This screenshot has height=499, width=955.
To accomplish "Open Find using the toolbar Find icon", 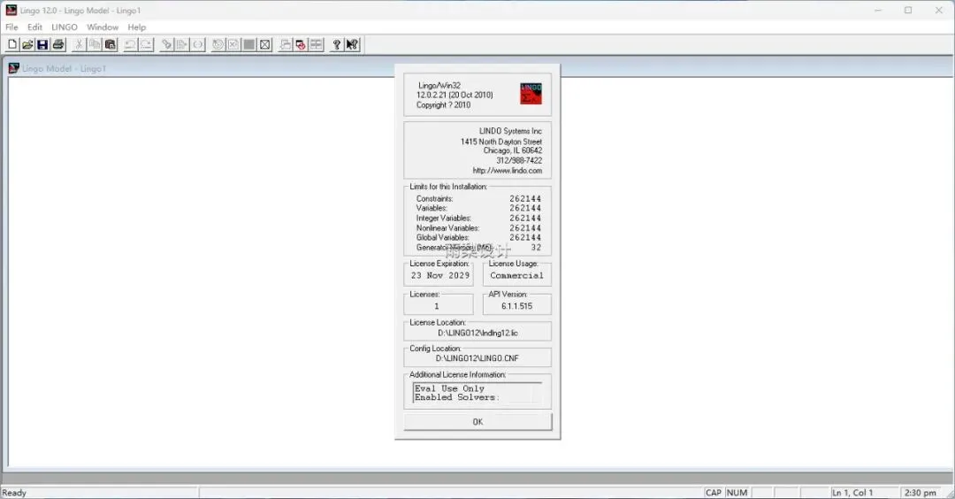I will tap(166, 44).
